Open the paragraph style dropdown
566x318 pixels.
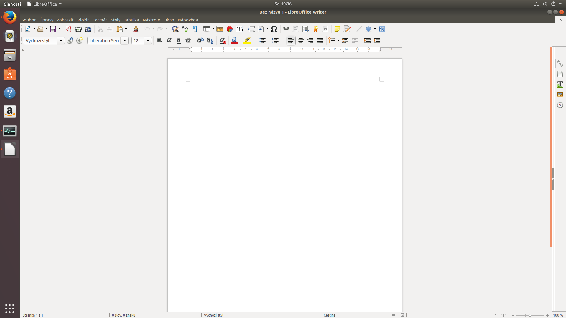coord(61,40)
